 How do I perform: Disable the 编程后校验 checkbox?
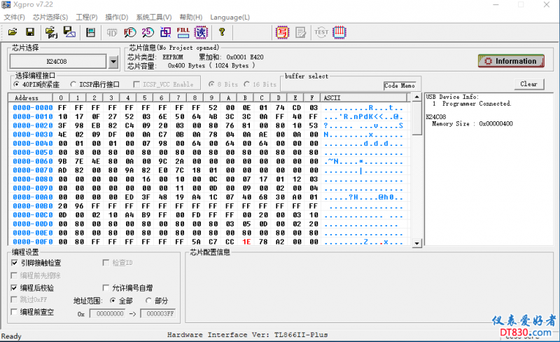[15, 288]
